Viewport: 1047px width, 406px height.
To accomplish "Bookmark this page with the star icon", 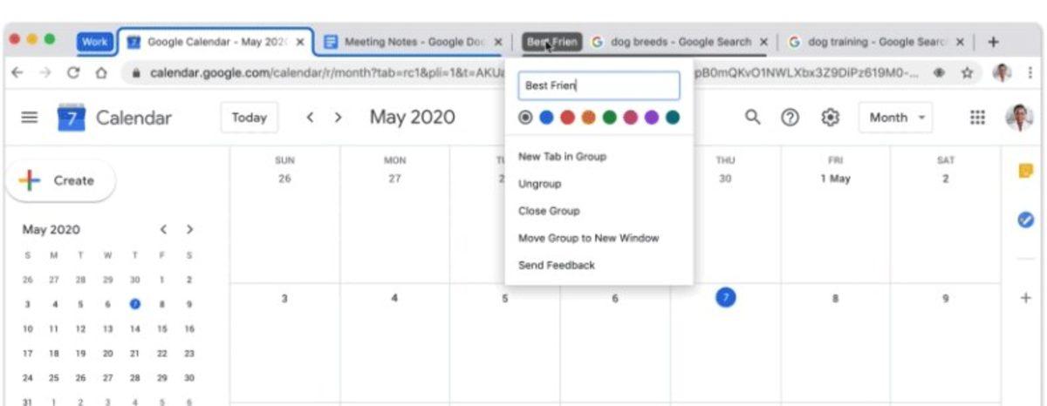I will pyautogui.click(x=967, y=74).
